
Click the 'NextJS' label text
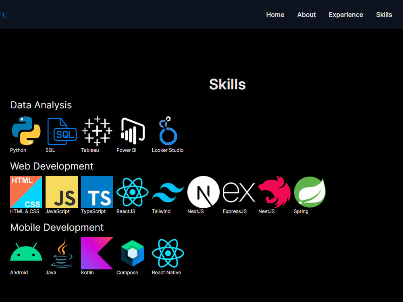click(195, 211)
